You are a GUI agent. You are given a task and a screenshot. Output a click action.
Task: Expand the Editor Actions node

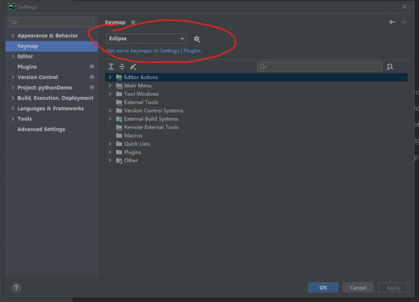click(110, 77)
